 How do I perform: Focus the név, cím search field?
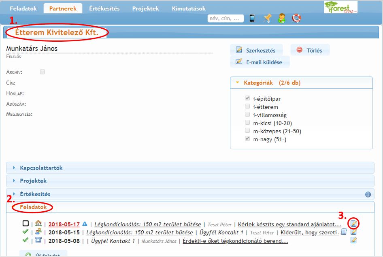tap(226, 18)
